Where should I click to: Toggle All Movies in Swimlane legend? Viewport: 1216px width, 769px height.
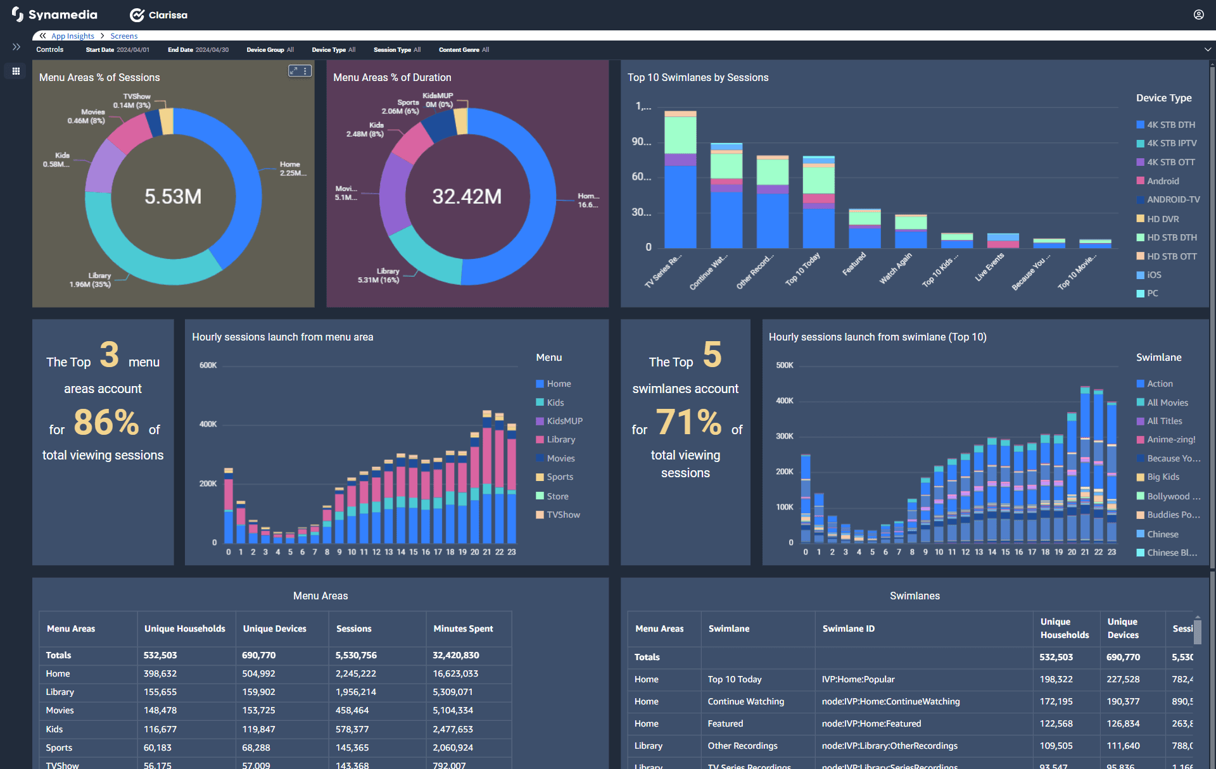point(1167,403)
